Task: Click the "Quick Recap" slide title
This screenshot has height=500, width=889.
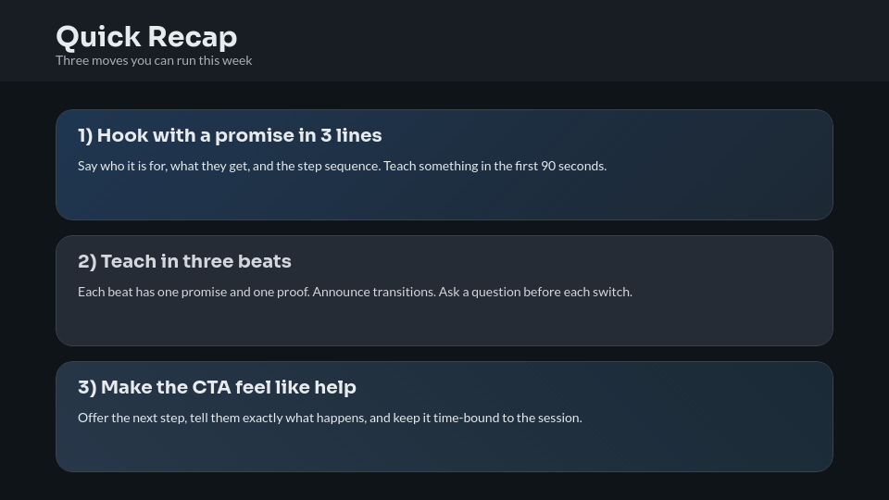Action: [146, 37]
